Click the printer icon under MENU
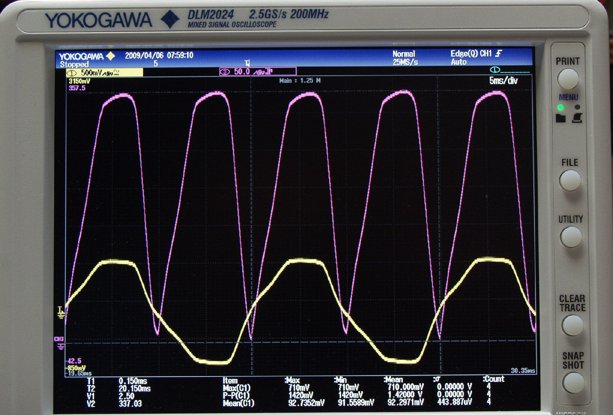The height and width of the screenshot is (415, 613). pos(577,118)
